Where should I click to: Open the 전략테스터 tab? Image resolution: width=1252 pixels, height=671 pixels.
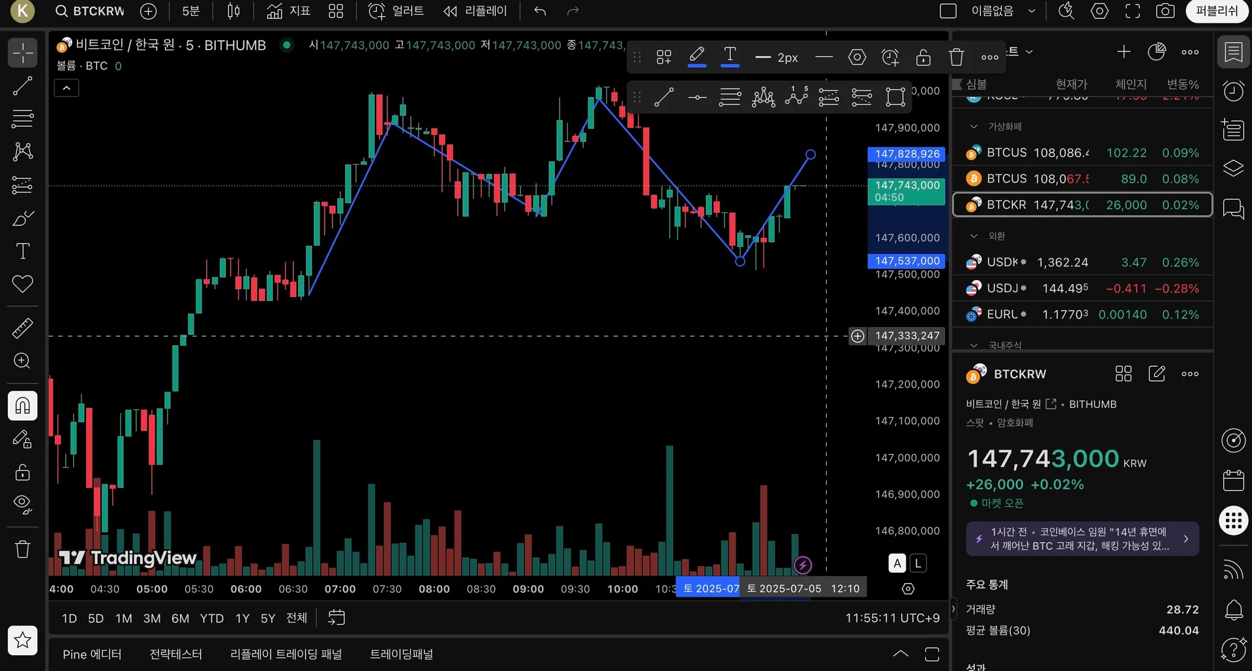(175, 654)
